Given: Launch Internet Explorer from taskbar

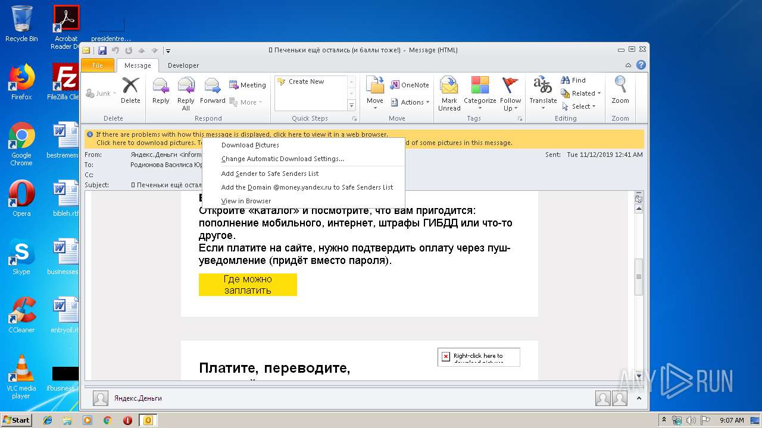Looking at the screenshot, I should 48,420.
